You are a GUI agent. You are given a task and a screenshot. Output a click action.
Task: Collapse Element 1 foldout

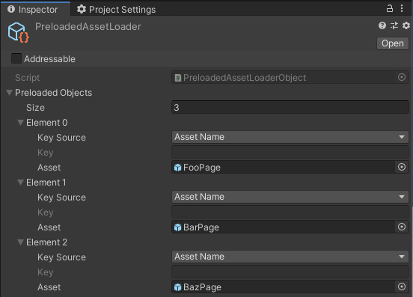(20, 183)
